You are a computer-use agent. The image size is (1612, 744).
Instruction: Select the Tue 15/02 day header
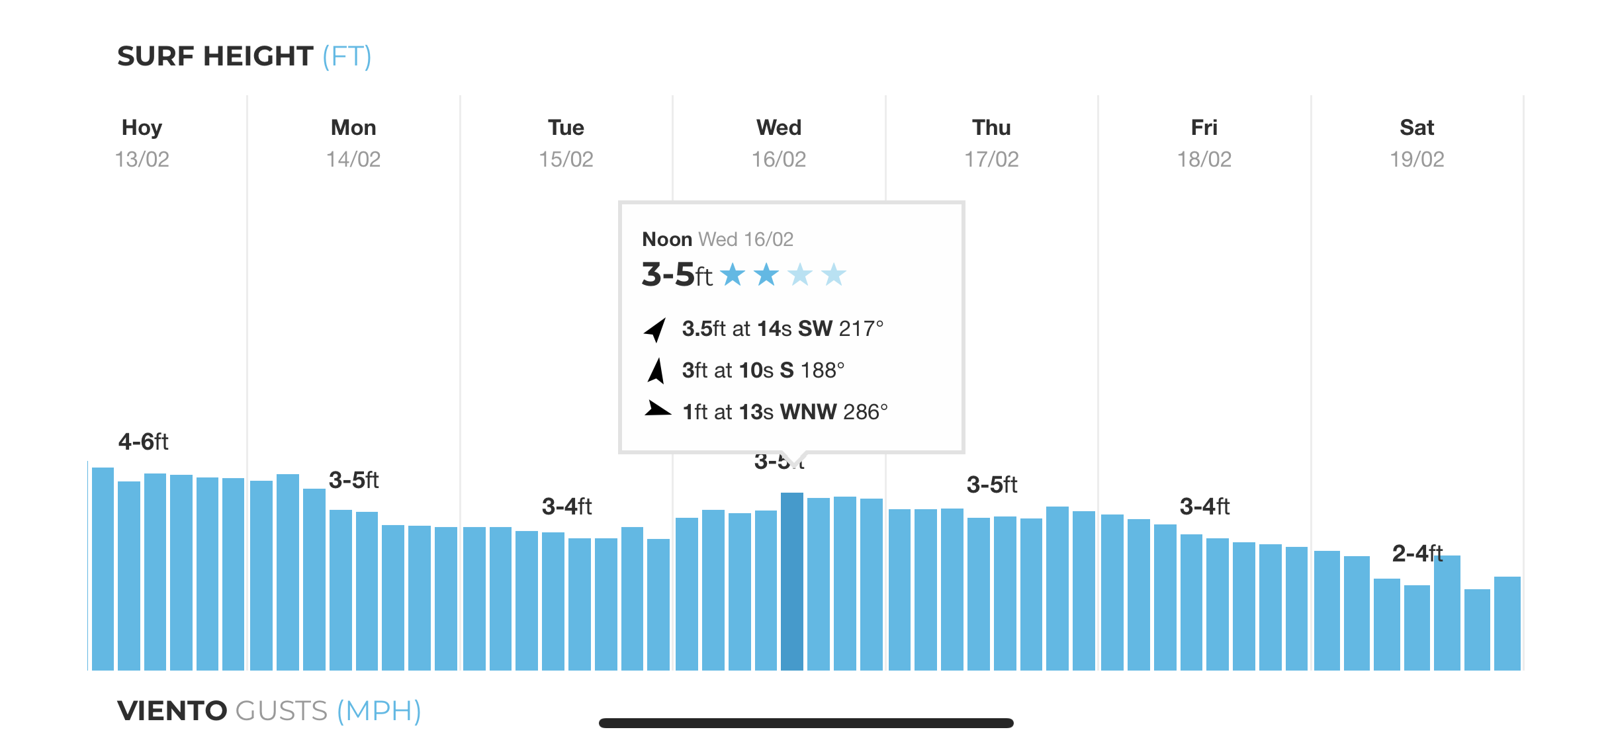[566, 143]
